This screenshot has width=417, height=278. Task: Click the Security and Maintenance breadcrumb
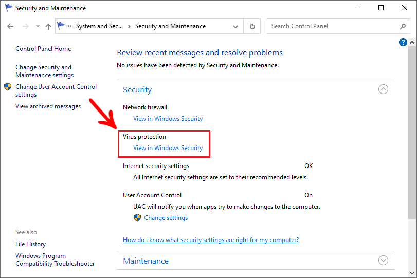(x=171, y=26)
